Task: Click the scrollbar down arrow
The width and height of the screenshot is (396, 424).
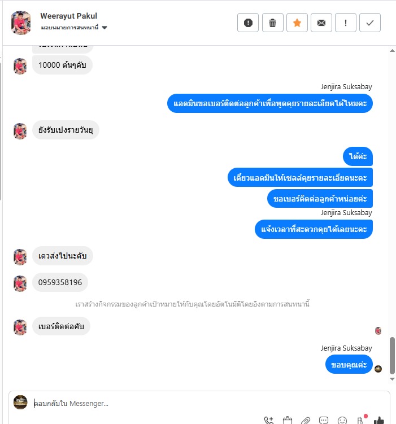Action: pyautogui.click(x=392, y=379)
